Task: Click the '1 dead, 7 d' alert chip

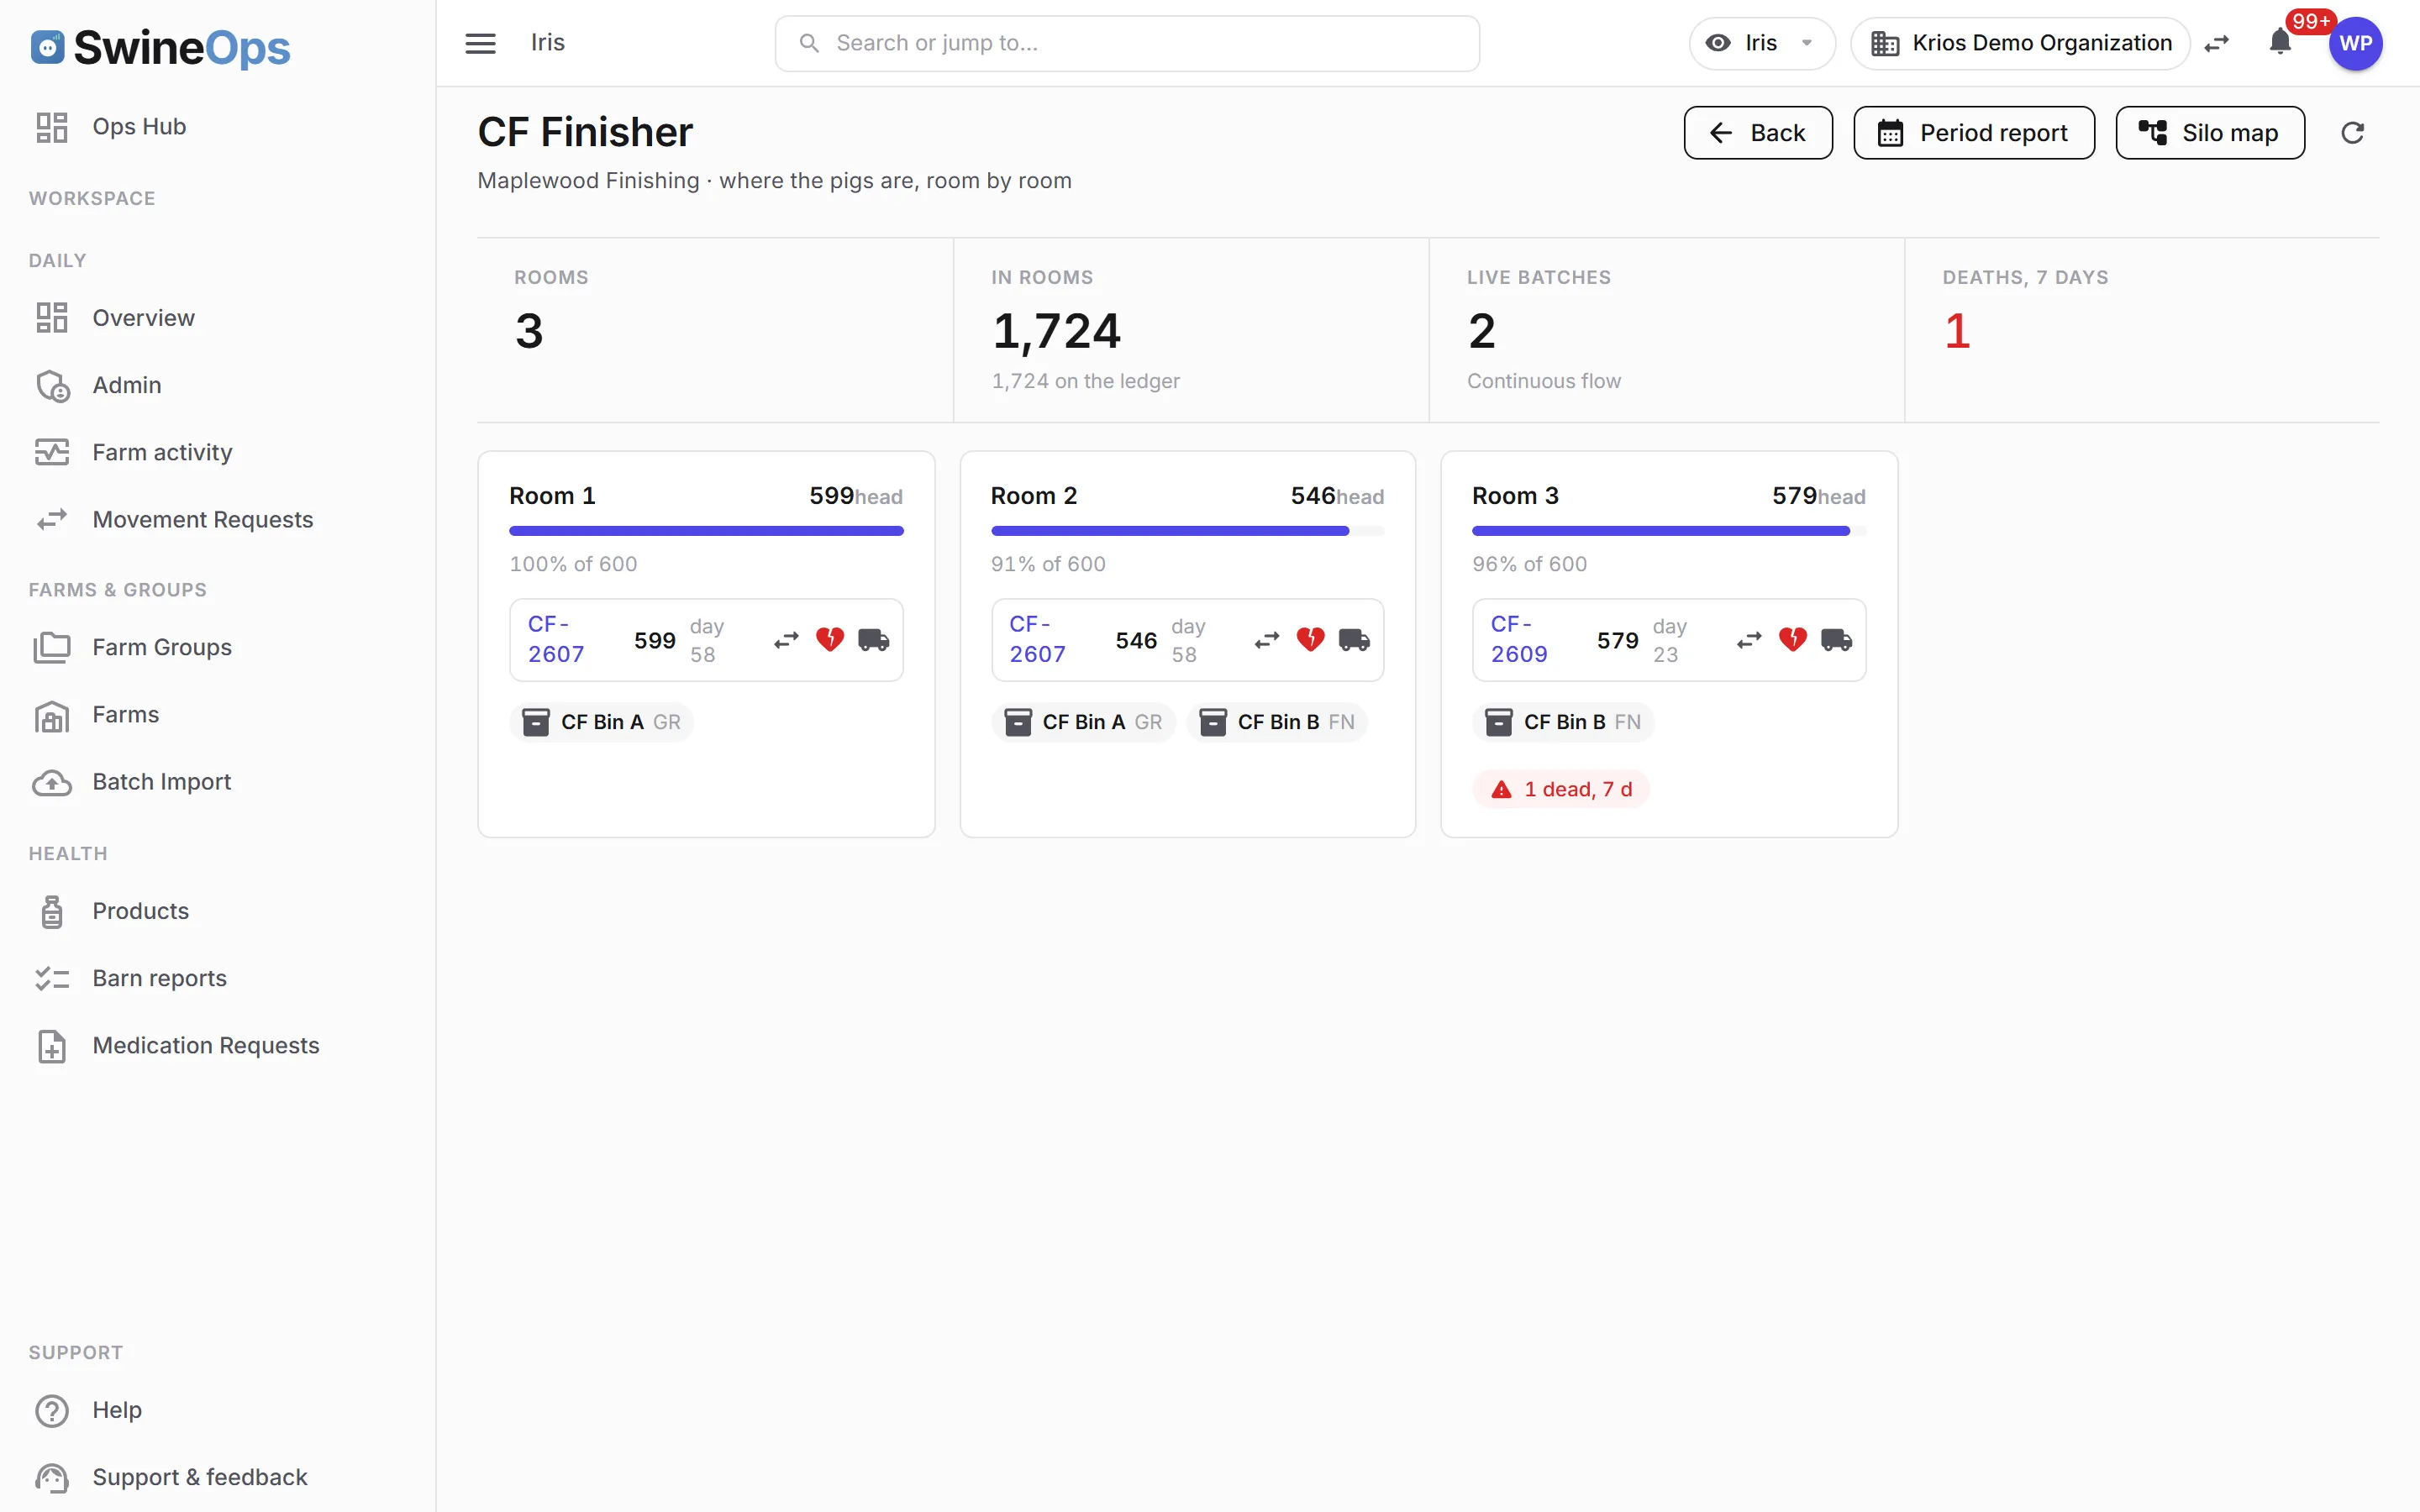Action: (1560, 789)
